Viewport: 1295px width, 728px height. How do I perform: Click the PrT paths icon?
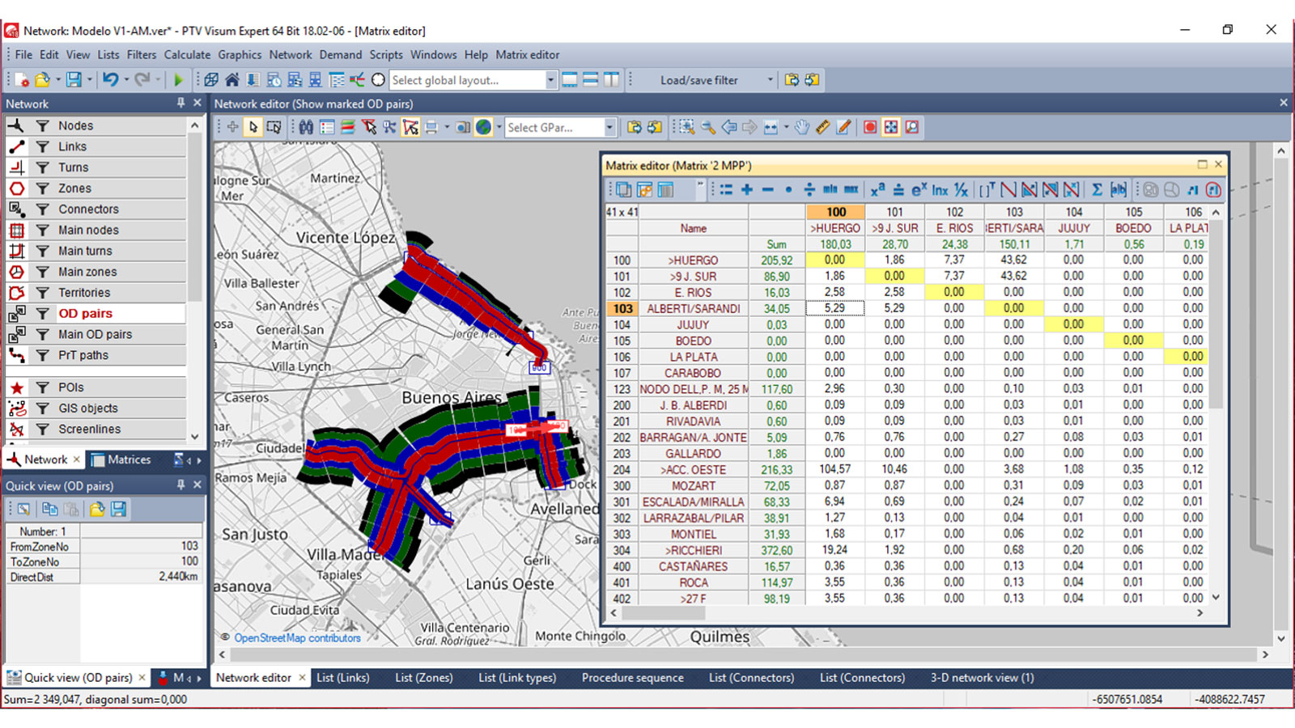pyautogui.click(x=16, y=355)
